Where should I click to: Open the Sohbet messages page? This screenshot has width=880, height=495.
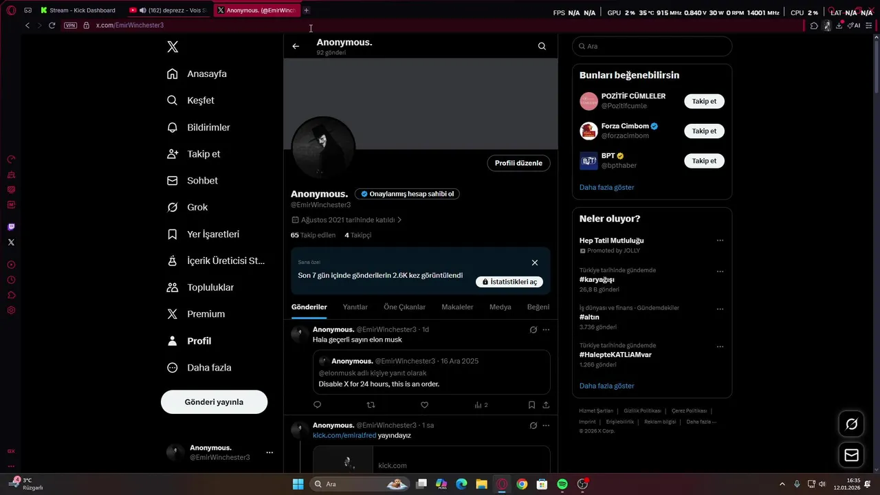click(x=192, y=180)
